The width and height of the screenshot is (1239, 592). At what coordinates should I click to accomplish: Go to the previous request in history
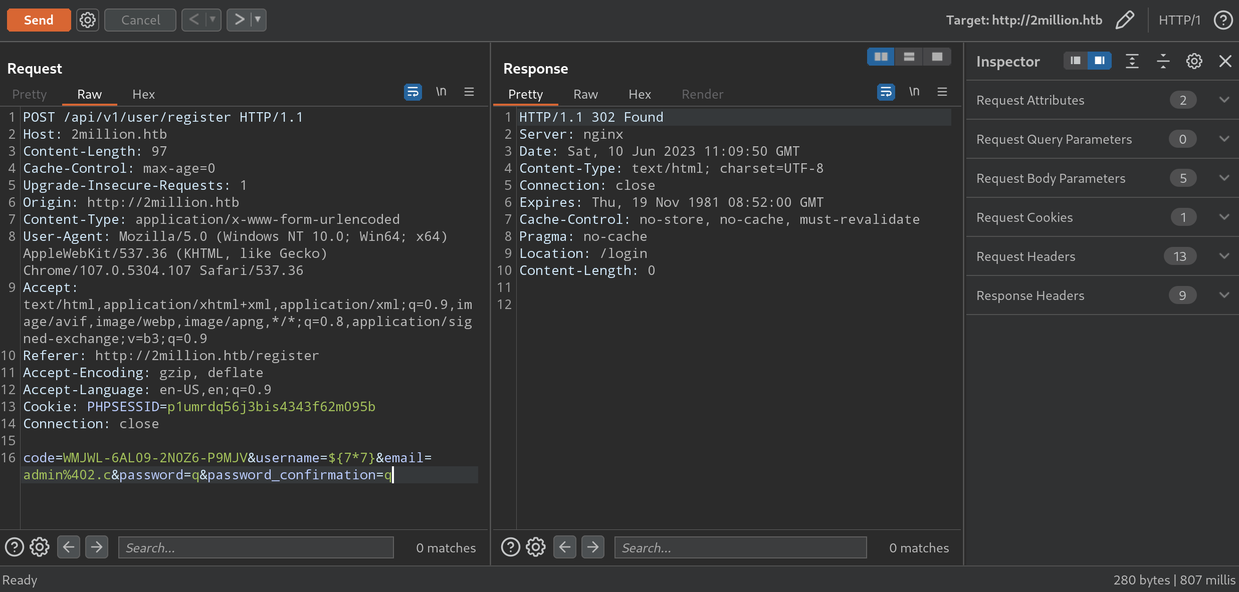click(x=194, y=20)
